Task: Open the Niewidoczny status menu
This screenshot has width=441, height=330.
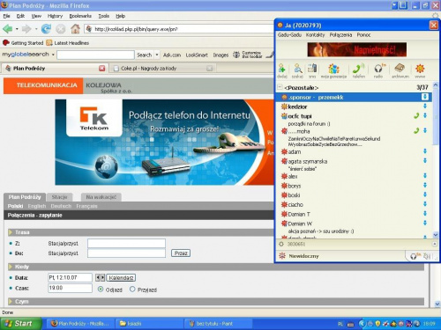Action: 300,256
